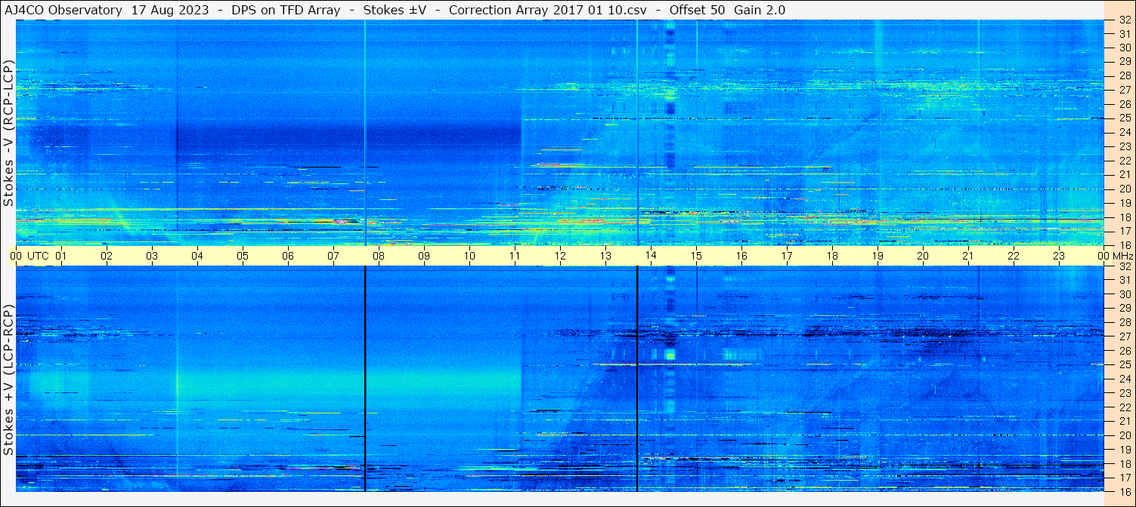Click the 23 MHz tick of Stokes +V panel
Screen dimensions: 1136x507
(1124, 393)
